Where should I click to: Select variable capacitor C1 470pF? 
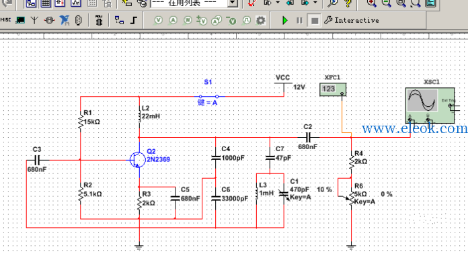pyautogui.click(x=284, y=194)
